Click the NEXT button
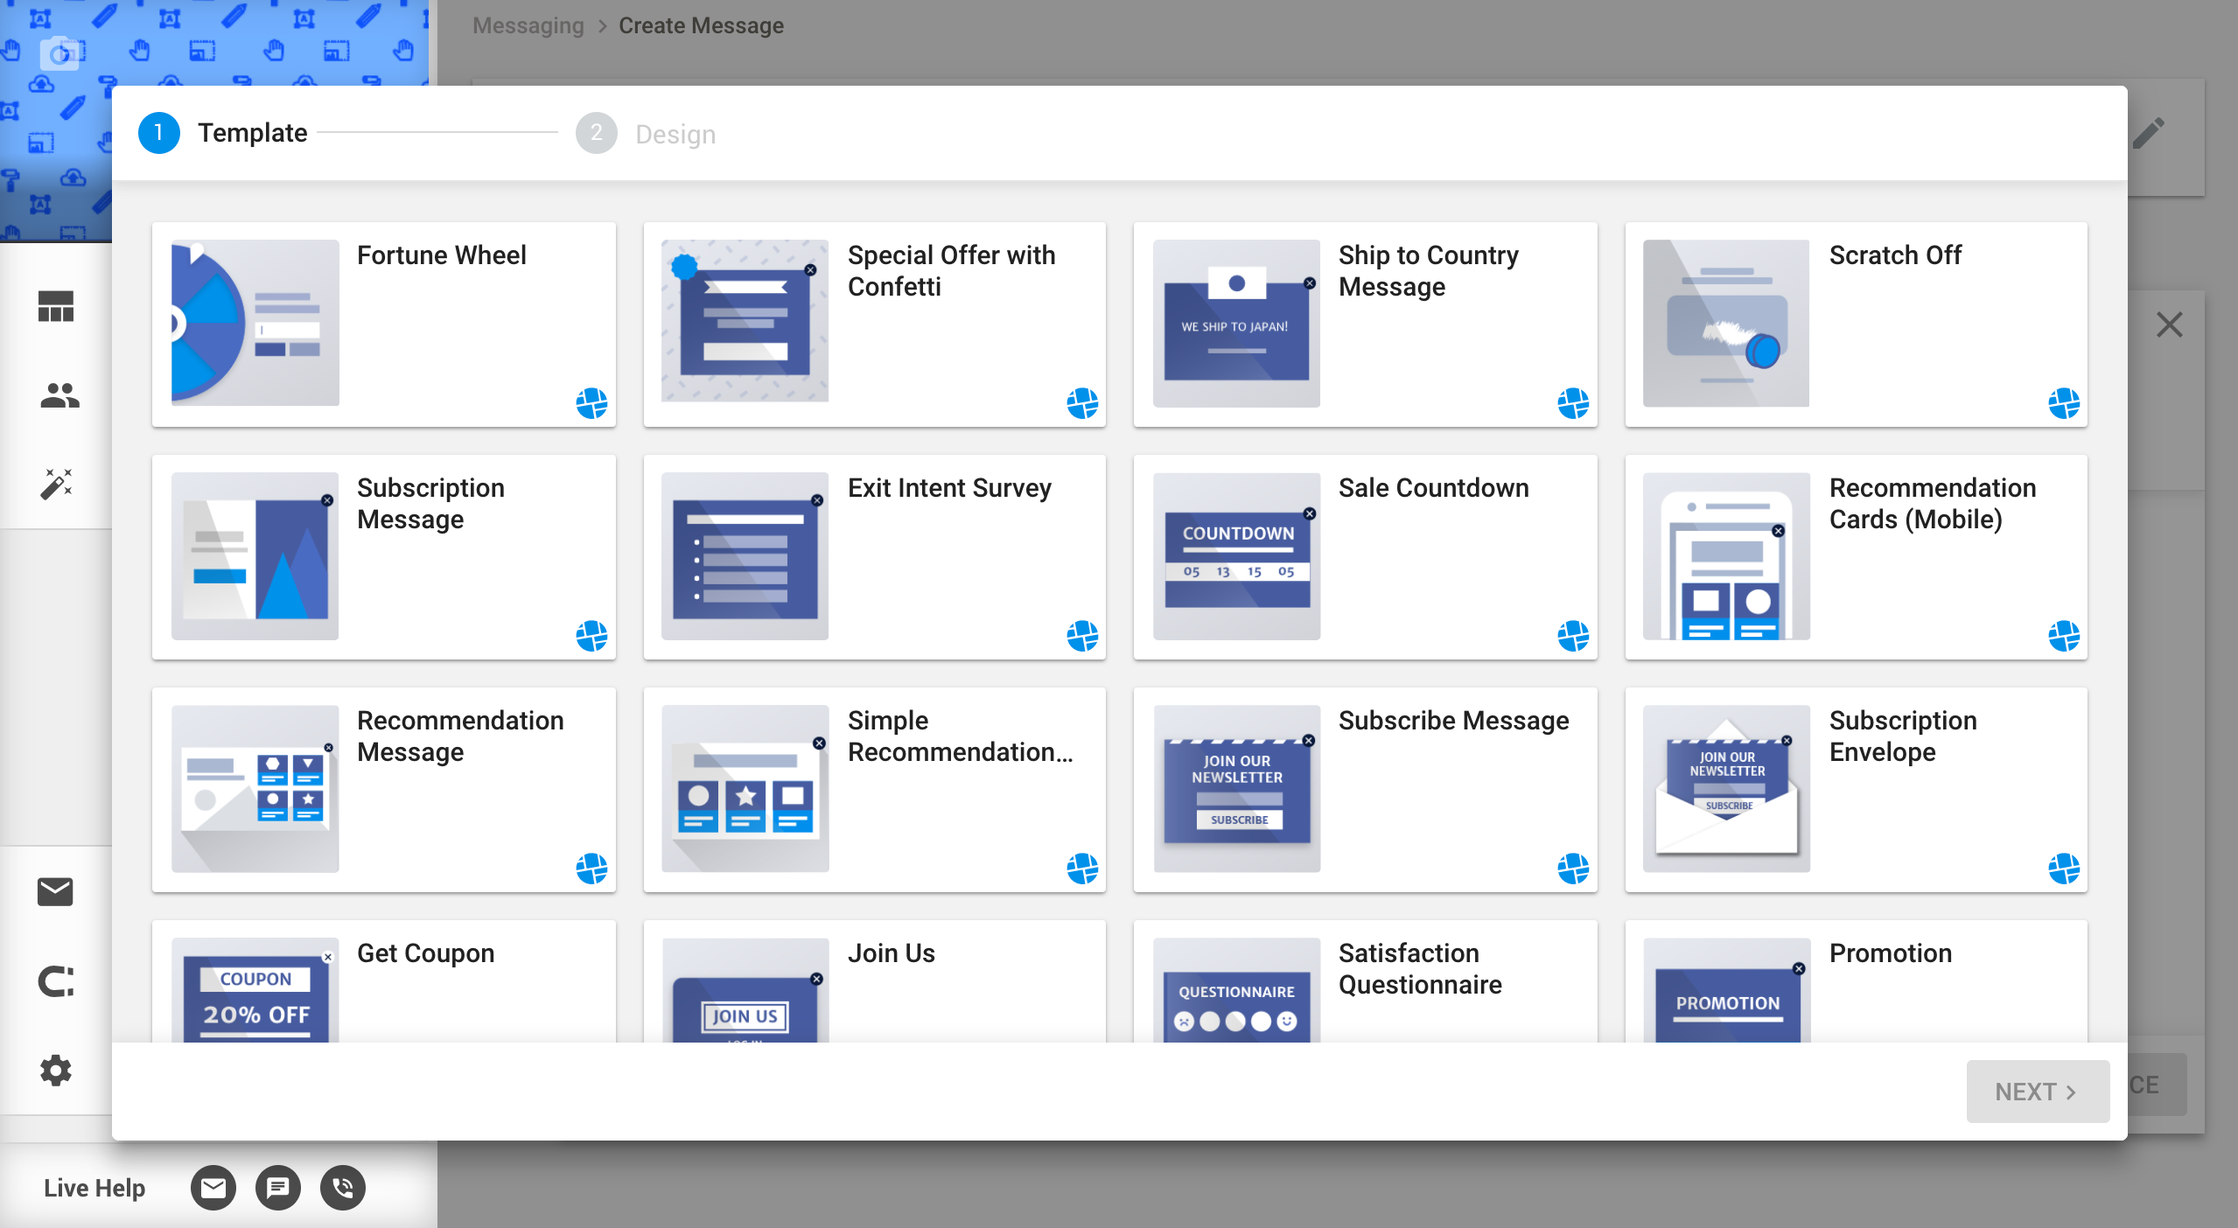2238x1228 pixels. pyautogui.click(x=2038, y=1092)
